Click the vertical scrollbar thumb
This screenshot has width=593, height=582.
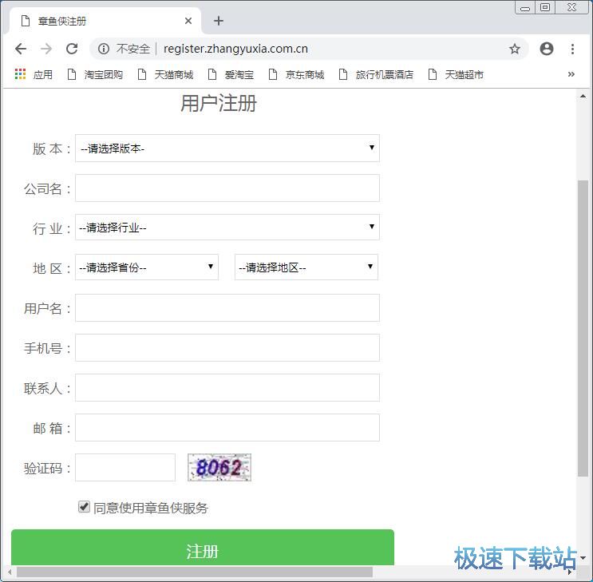point(583,328)
